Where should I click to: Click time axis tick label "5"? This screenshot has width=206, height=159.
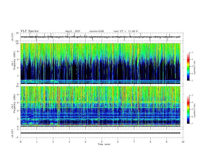point(102,142)
